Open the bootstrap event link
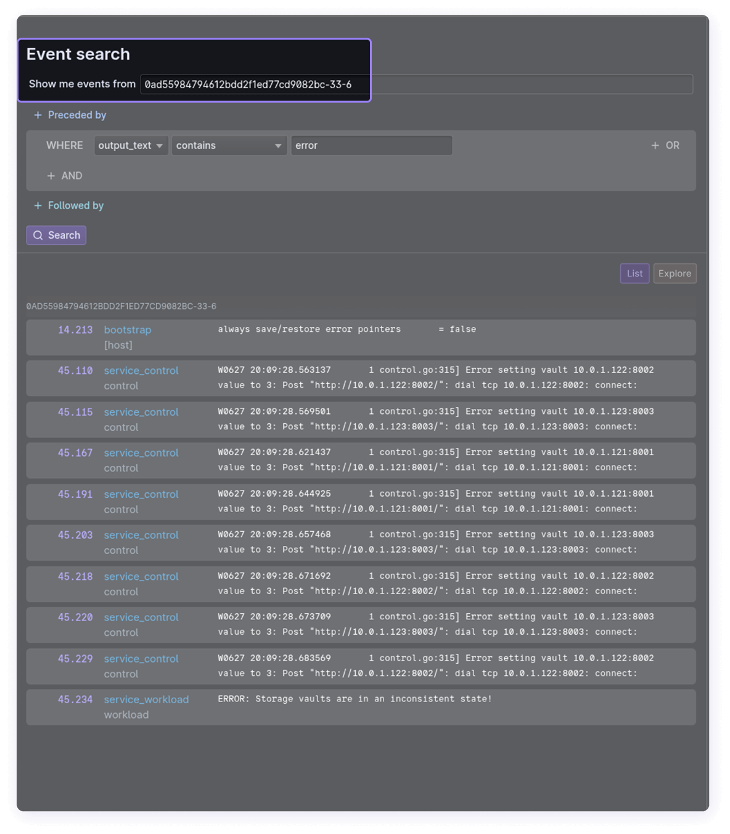 pyautogui.click(x=128, y=330)
